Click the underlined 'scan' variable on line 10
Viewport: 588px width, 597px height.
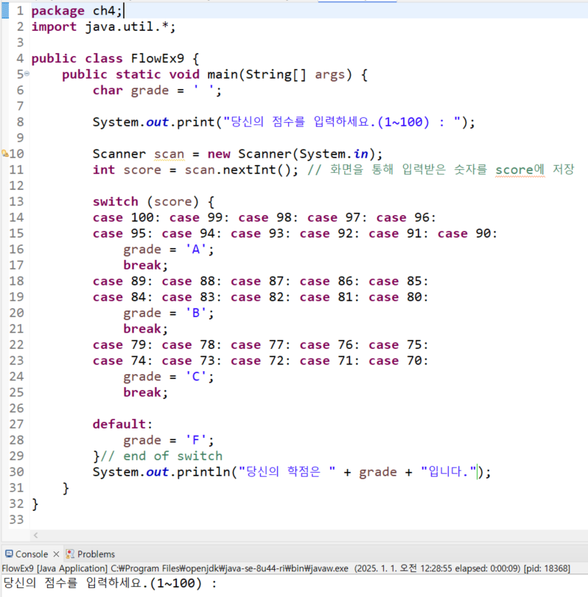(169, 154)
